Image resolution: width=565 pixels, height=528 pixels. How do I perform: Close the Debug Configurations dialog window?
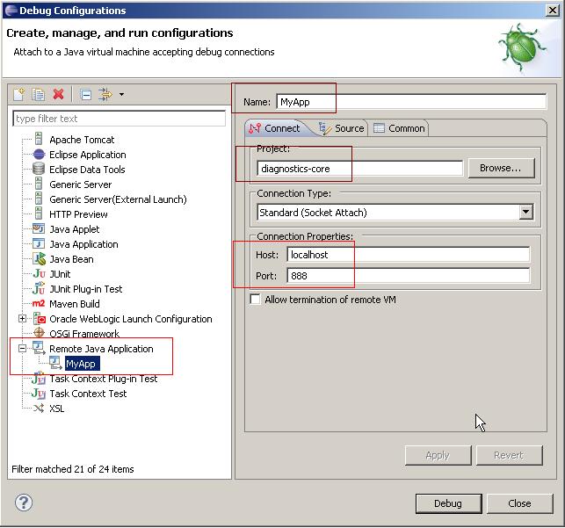tap(553, 10)
